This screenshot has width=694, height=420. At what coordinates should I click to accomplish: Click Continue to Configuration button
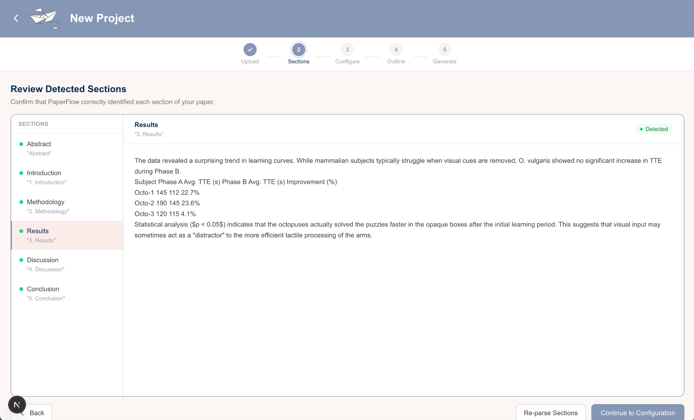point(637,413)
